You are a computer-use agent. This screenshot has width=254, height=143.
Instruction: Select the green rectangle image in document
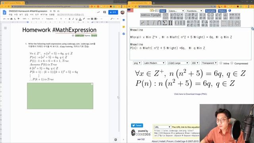[x=60, y=96]
